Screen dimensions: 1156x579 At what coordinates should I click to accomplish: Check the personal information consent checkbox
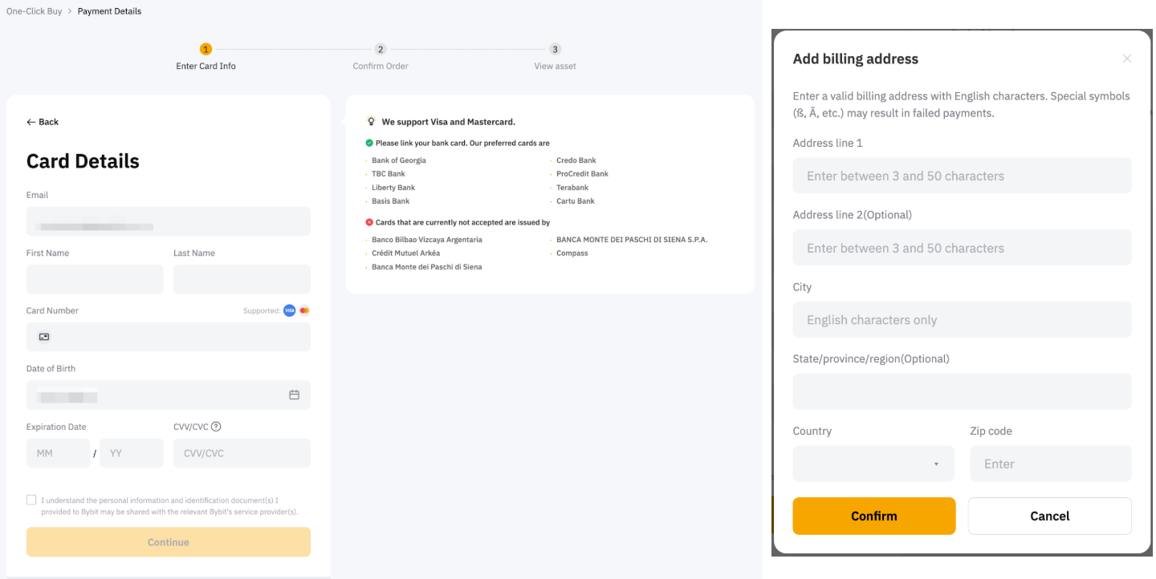click(31, 500)
